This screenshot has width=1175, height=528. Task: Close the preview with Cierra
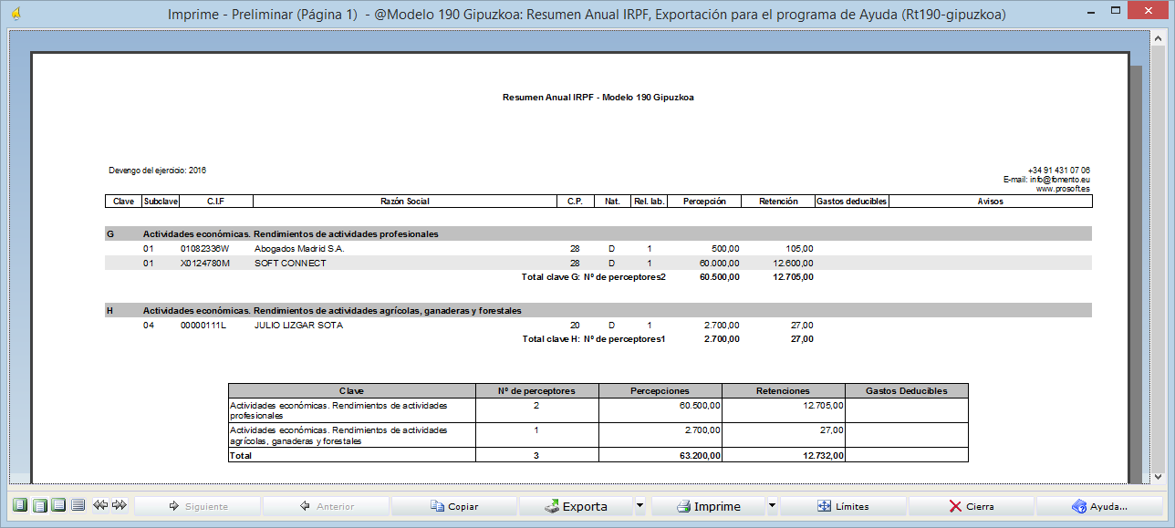(x=971, y=506)
